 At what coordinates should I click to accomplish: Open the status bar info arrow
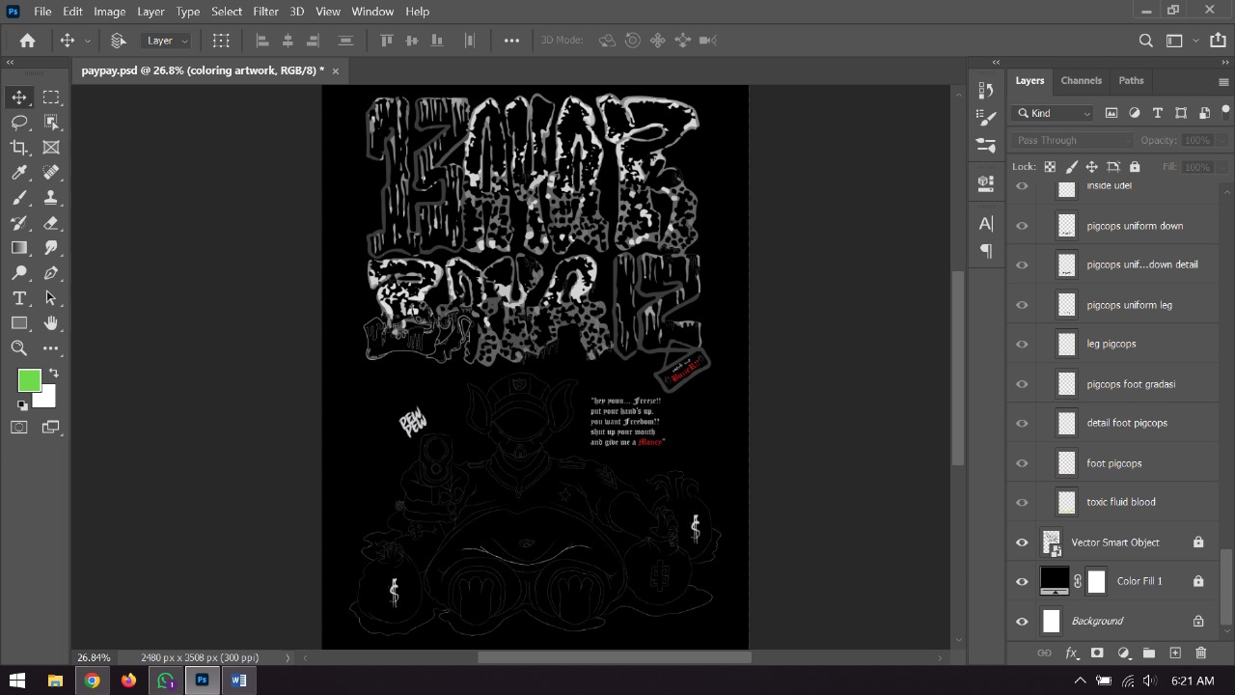click(287, 657)
